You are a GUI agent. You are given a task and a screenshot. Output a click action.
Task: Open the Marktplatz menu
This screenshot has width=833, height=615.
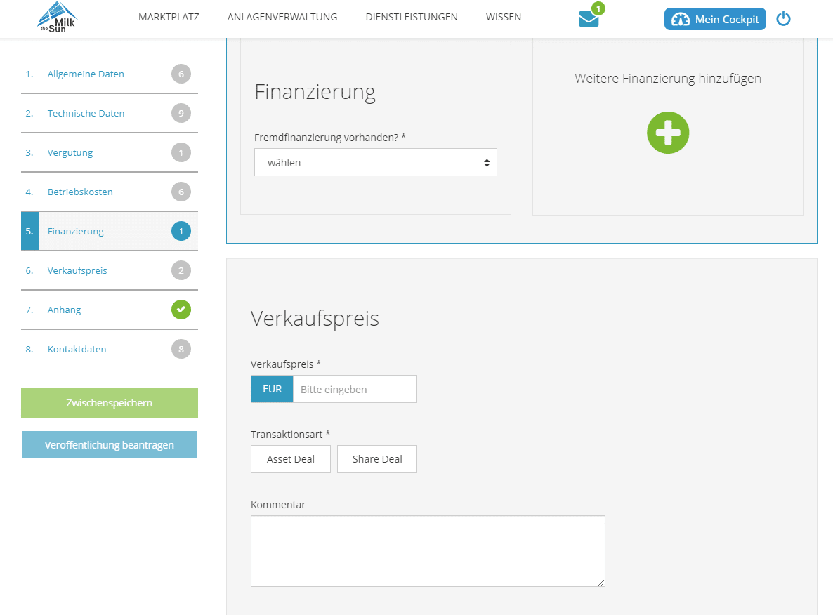(169, 17)
